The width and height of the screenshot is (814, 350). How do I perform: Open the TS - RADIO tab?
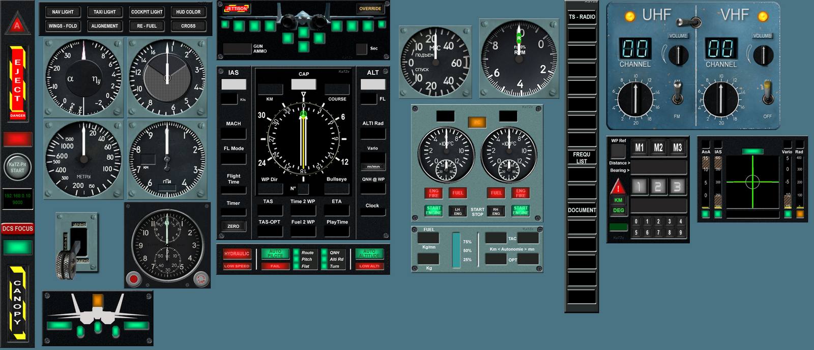click(582, 17)
